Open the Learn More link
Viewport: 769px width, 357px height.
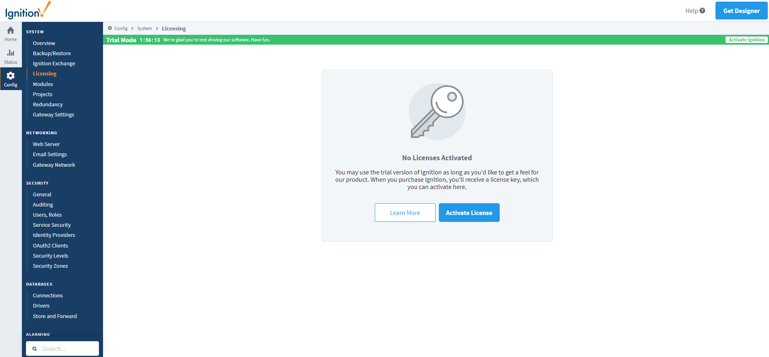[405, 213]
